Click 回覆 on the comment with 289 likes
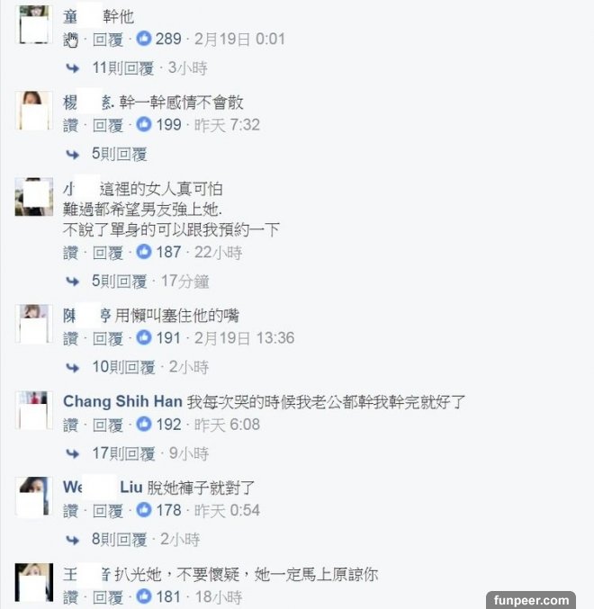Viewport: 594px width, 609px height. click(109, 40)
